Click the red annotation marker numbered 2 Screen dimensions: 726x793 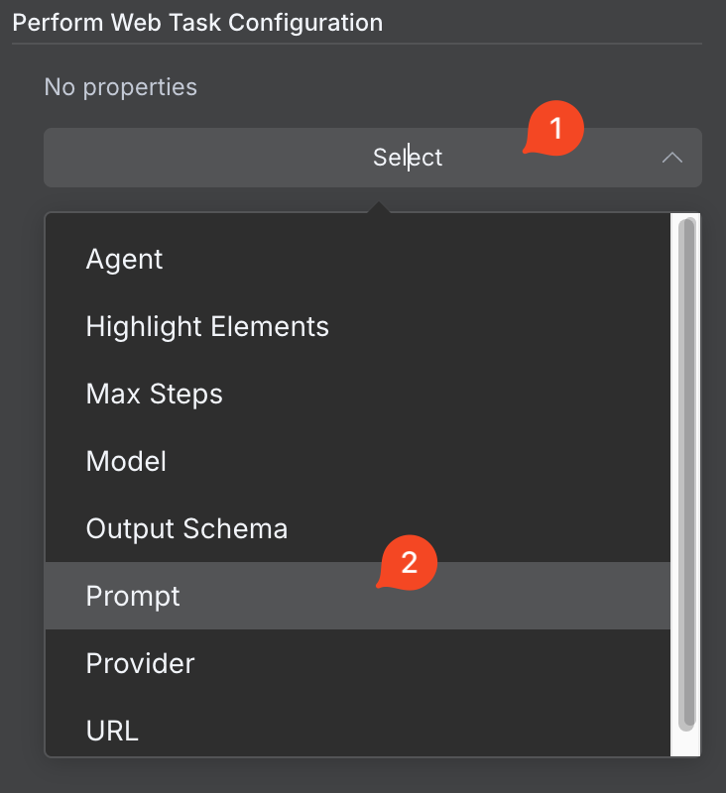point(408,562)
